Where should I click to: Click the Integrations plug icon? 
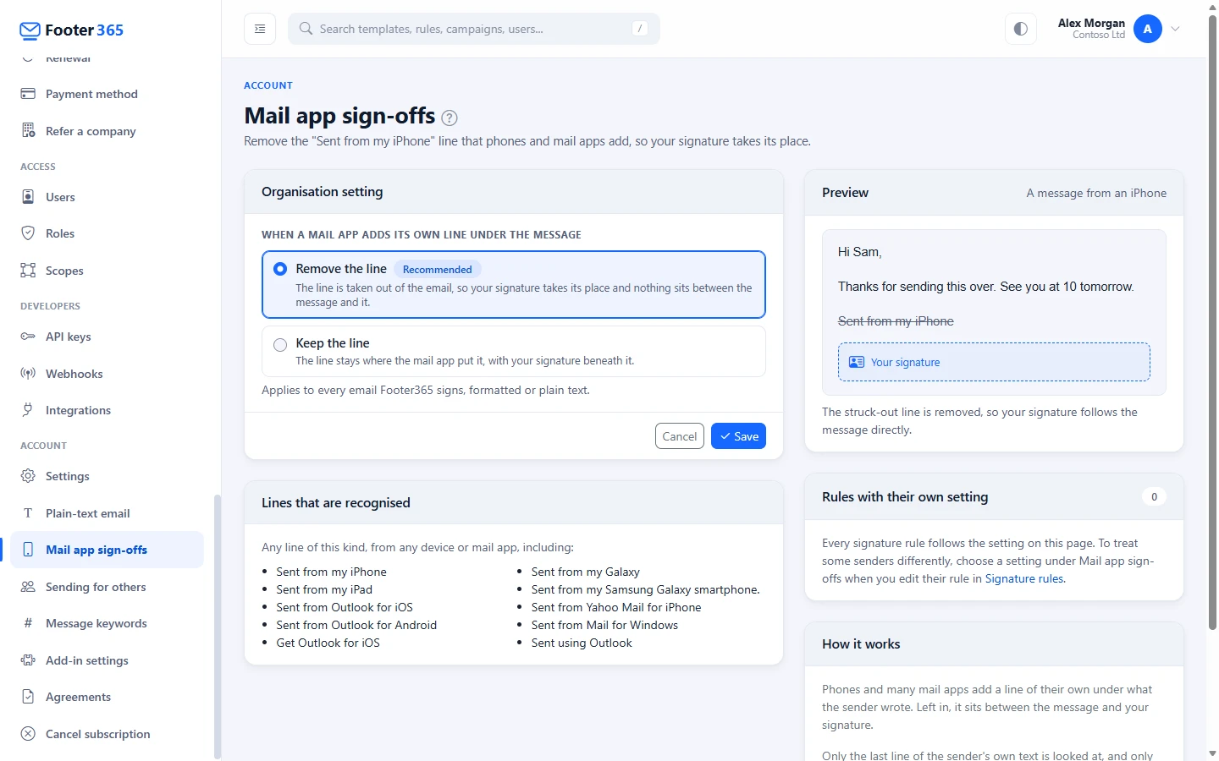point(28,410)
